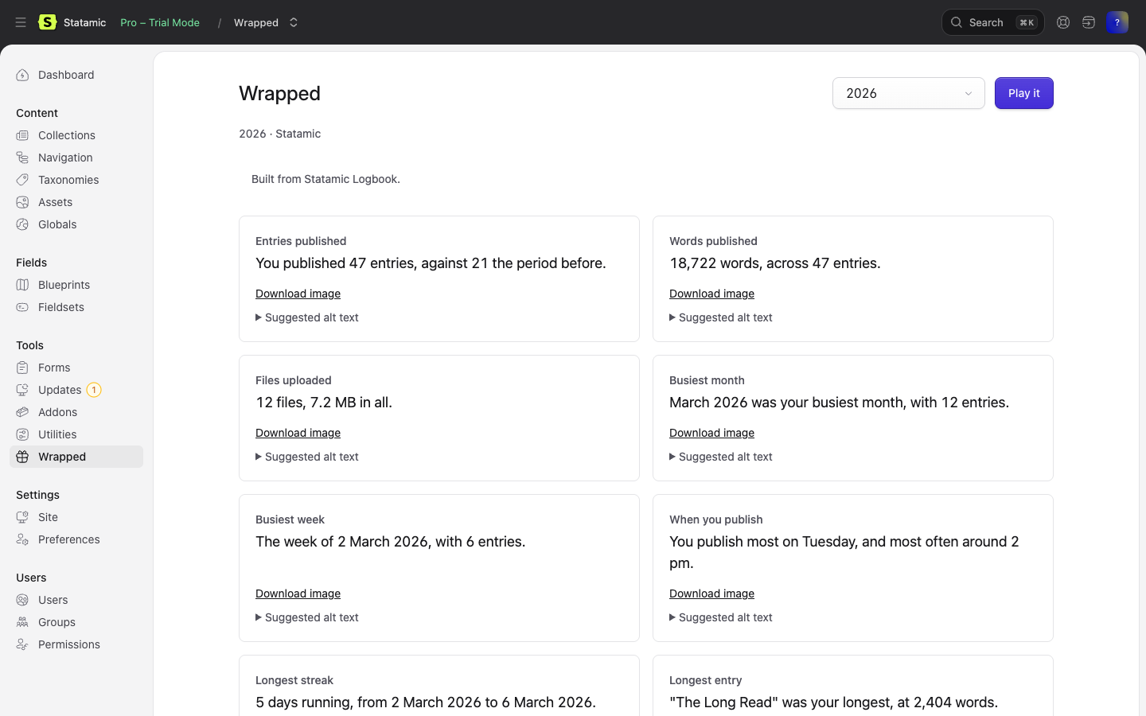Click the Users sidebar icon
Viewport: 1146px width, 716px height.
click(22, 600)
